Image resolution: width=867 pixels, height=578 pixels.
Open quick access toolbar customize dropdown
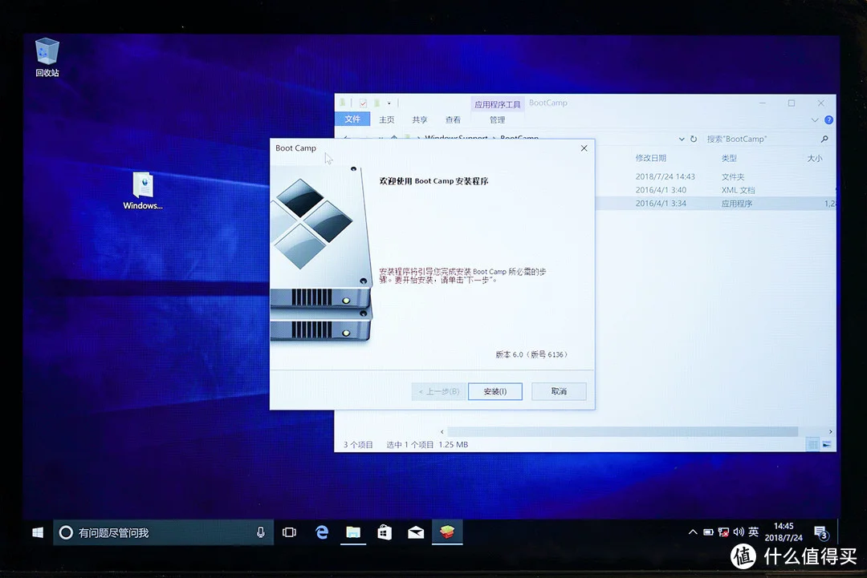[389, 103]
